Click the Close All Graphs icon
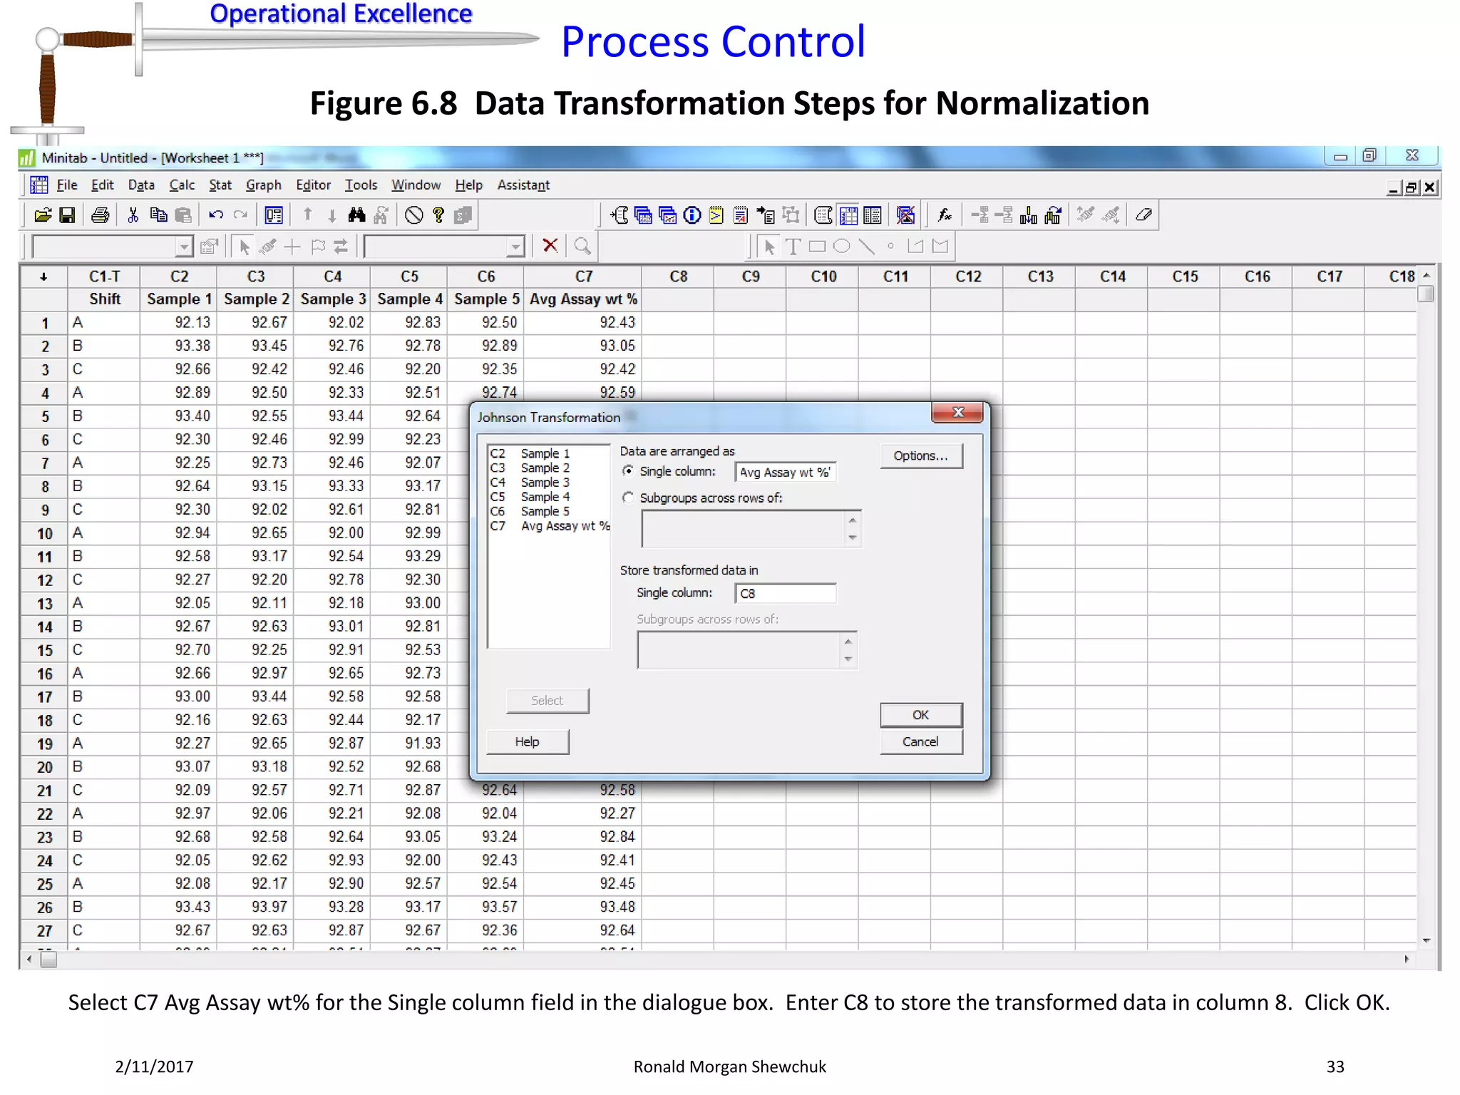 [x=905, y=215]
